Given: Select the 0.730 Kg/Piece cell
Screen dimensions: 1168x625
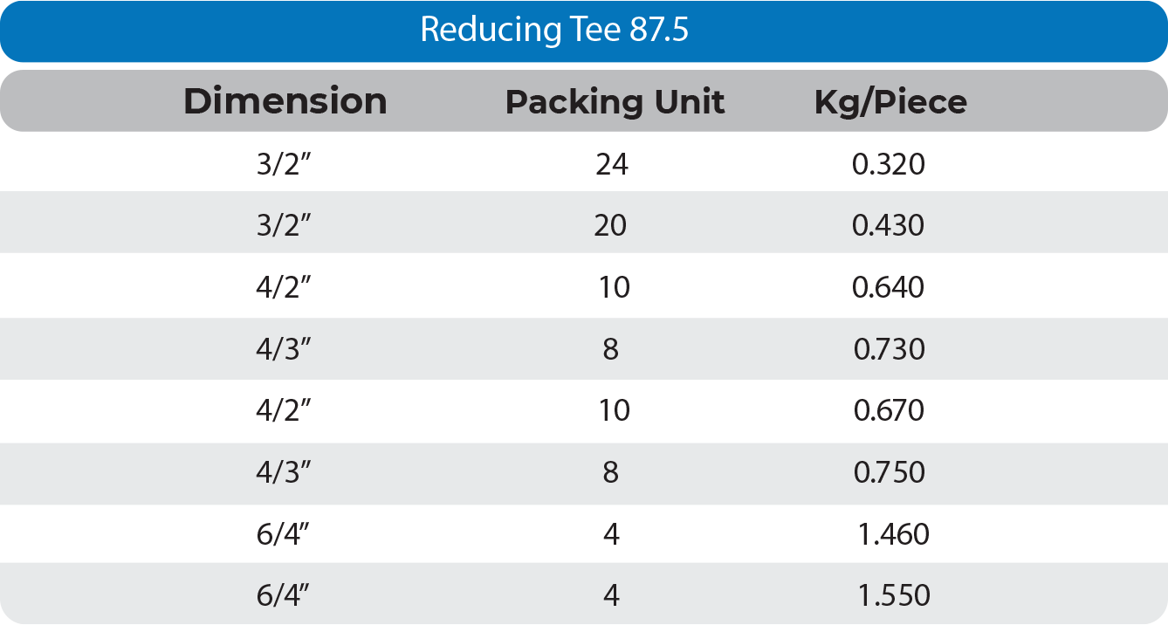Looking at the screenshot, I should point(889,349).
